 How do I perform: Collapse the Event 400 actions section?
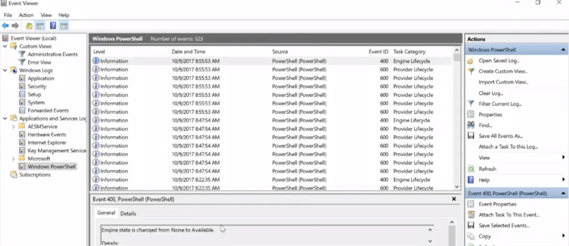pos(563,194)
